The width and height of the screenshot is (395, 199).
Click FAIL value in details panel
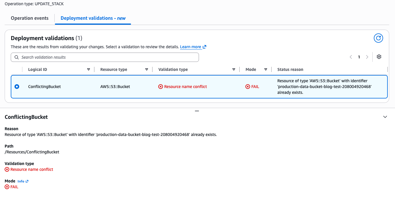(x=12, y=187)
